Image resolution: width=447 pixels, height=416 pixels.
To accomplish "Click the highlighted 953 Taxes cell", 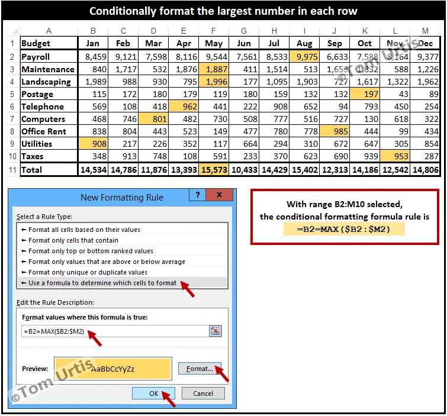I will 395,156.
